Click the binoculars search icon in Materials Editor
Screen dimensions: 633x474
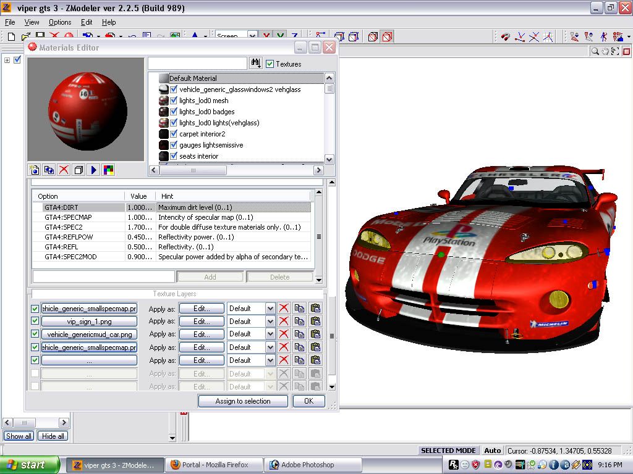[x=255, y=64]
